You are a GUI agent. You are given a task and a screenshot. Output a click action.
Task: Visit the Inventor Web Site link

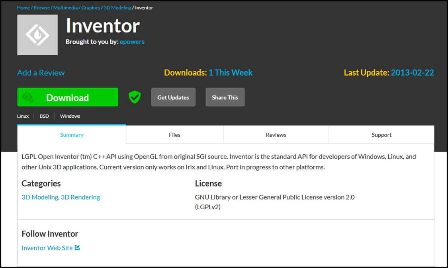click(47, 248)
